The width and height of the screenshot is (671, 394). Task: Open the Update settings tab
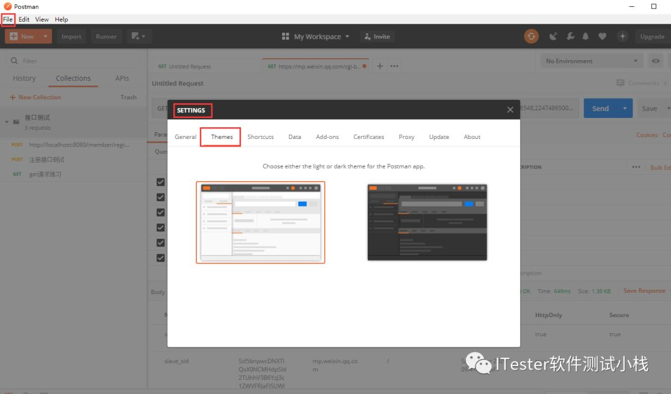pos(439,137)
